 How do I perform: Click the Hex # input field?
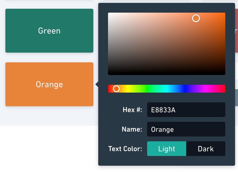tap(186, 110)
